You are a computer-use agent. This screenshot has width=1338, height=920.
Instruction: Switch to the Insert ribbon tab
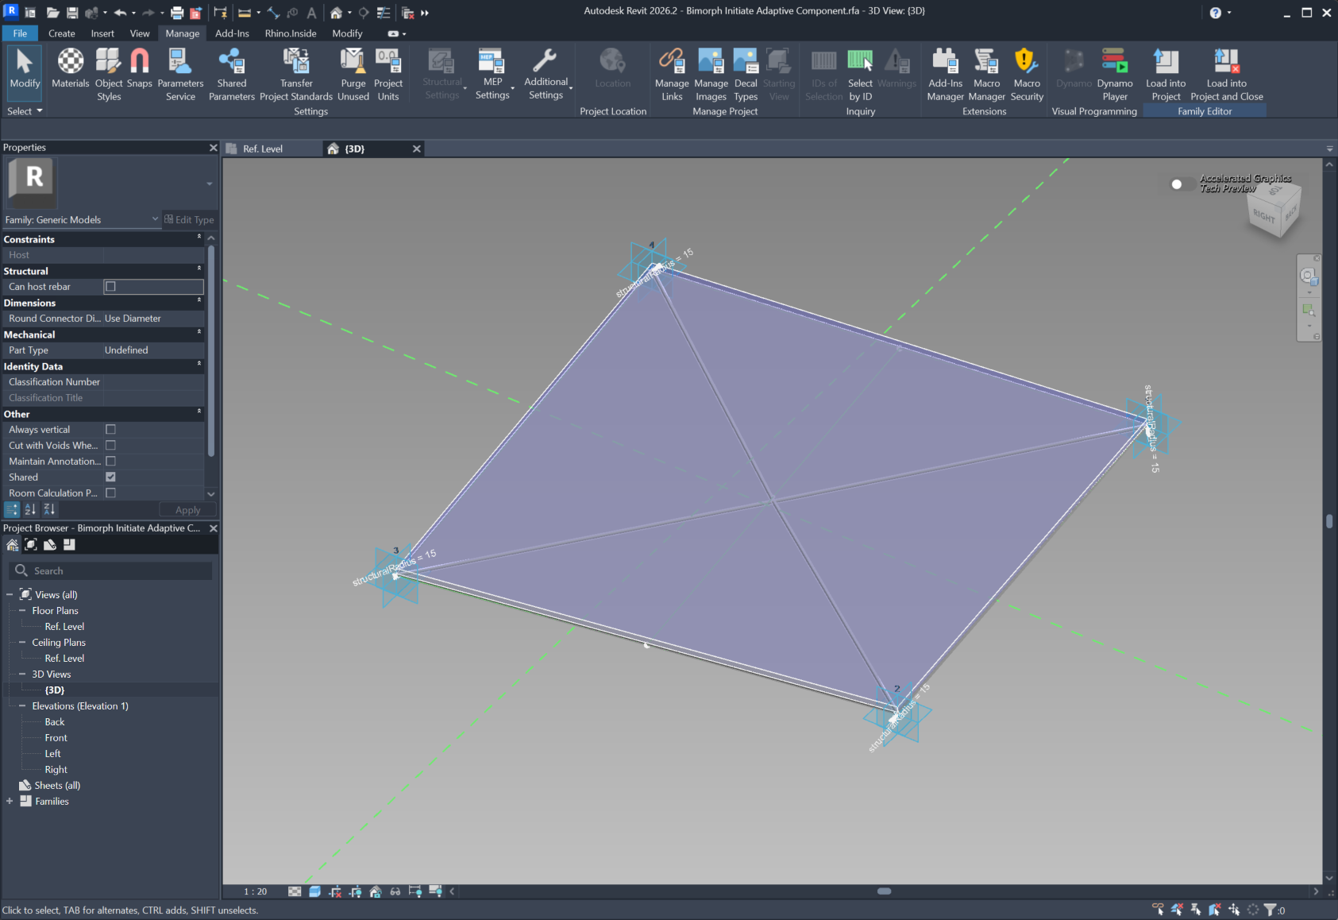point(102,33)
